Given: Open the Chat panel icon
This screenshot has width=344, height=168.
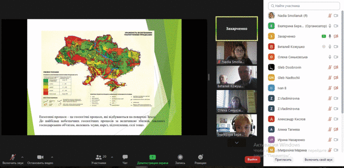Looking at the screenshot, I should [x=125, y=157].
